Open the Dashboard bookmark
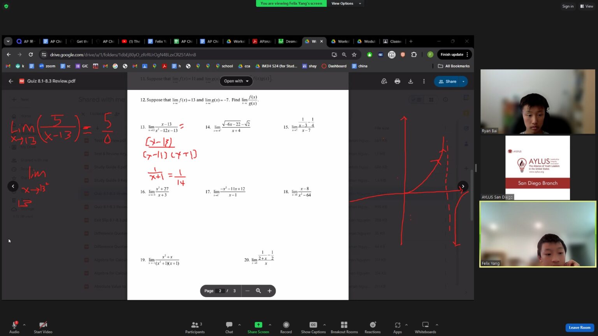This screenshot has width=598, height=336. (x=334, y=66)
